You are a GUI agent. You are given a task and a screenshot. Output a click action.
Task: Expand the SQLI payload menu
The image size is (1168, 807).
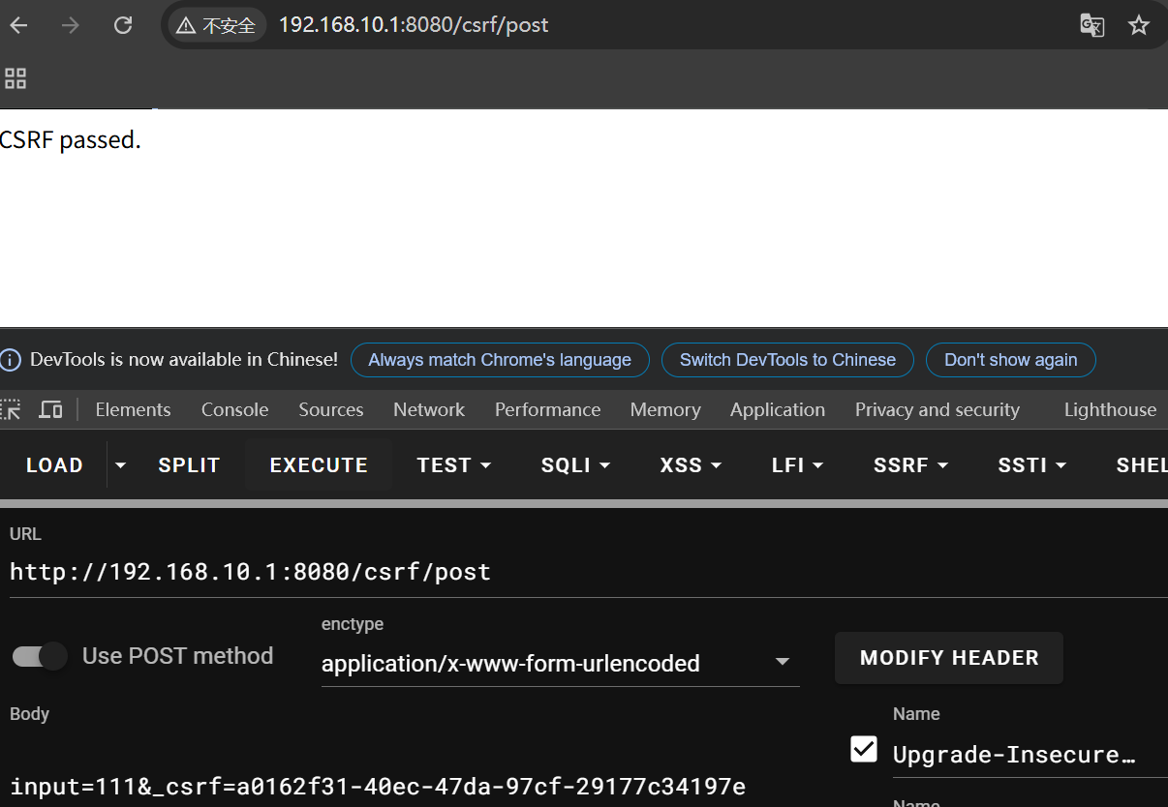click(x=575, y=465)
